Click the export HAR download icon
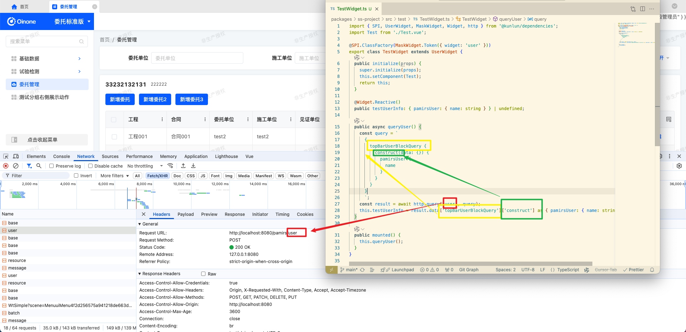This screenshot has width=686, height=332. pos(193,166)
